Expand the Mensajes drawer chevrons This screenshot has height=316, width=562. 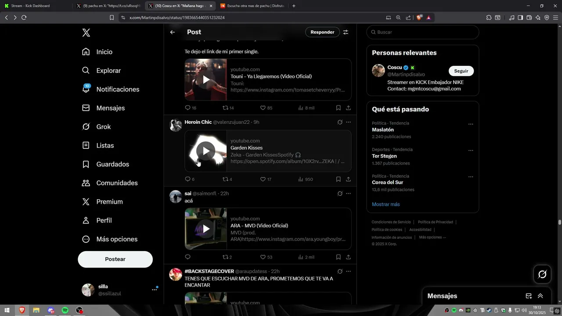coord(540,296)
